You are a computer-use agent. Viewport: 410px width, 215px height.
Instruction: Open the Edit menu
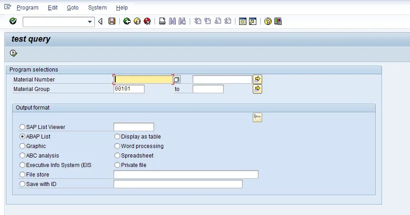tap(52, 8)
